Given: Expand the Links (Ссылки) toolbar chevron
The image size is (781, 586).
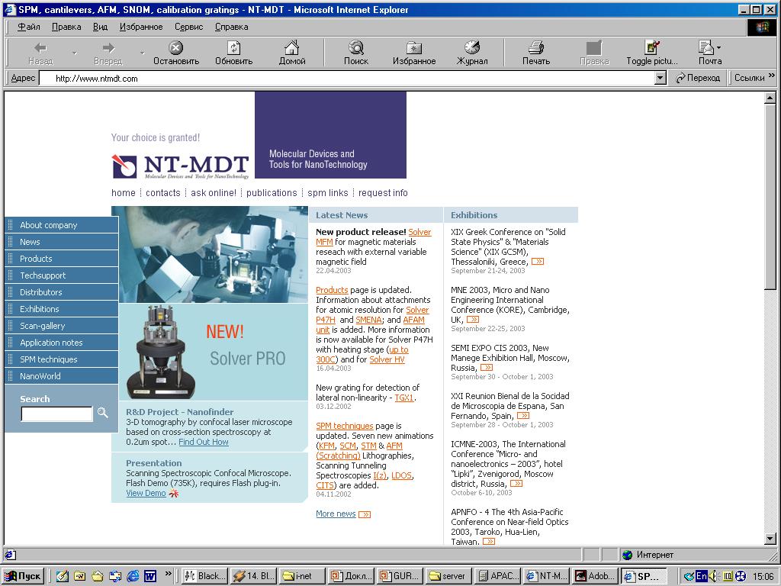Looking at the screenshot, I should point(772,76).
